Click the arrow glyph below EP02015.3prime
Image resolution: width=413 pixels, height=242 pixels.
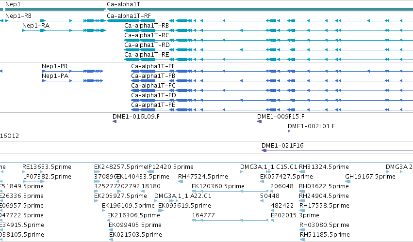pos(272,220)
